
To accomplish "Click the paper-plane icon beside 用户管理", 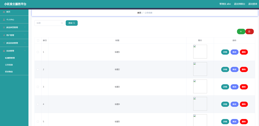I will coord(4,35).
